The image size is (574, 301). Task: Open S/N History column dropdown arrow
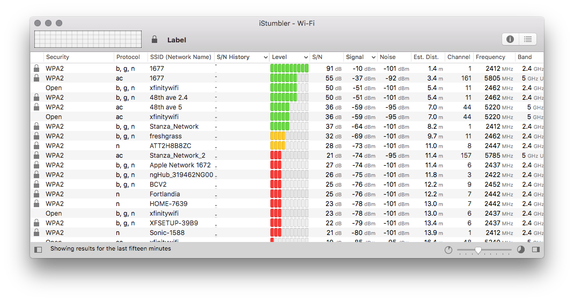tap(266, 57)
